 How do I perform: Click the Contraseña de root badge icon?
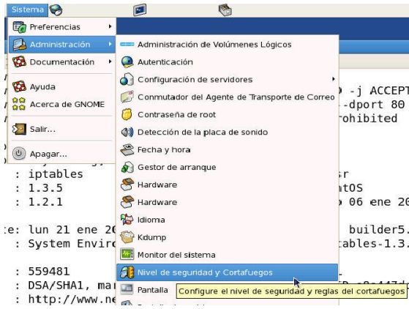click(x=127, y=114)
